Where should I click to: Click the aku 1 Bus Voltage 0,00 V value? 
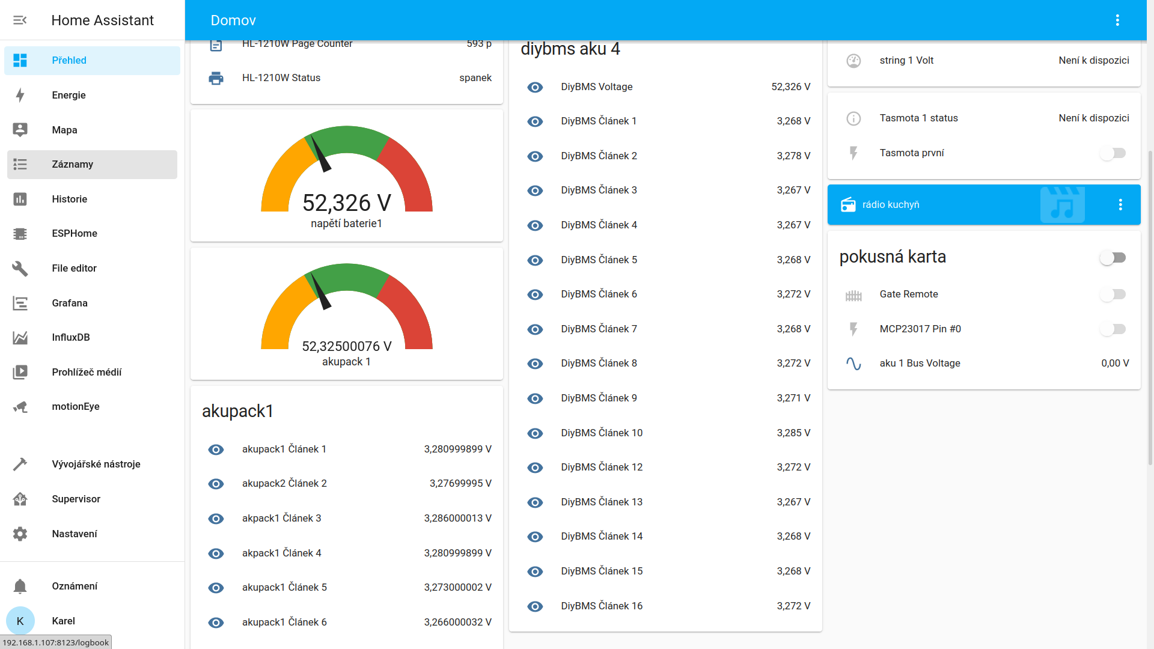(1115, 364)
